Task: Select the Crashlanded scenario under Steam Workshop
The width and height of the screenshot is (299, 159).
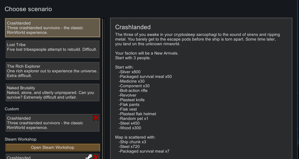Action: click(x=44, y=157)
